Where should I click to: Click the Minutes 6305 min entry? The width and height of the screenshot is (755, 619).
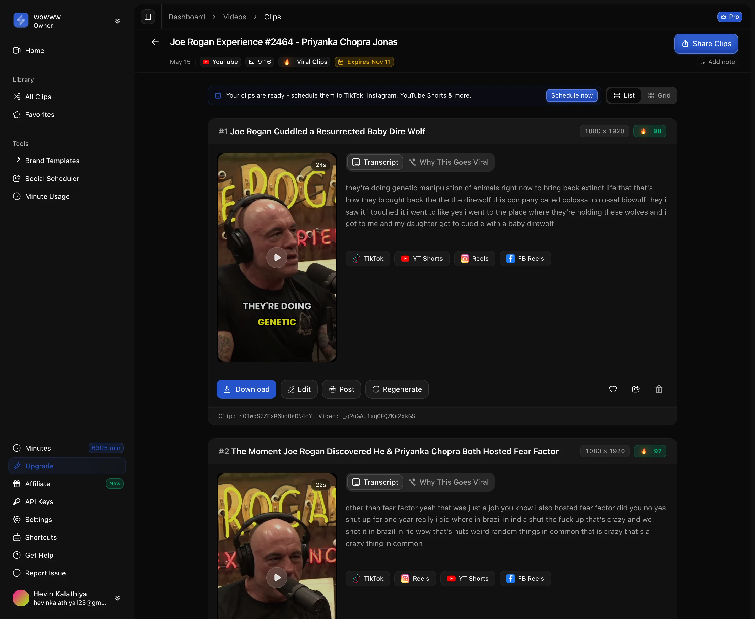click(67, 448)
